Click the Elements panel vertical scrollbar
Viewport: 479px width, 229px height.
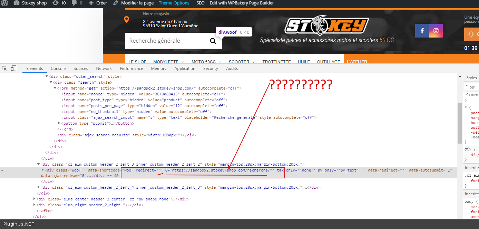[x=460, y=123]
